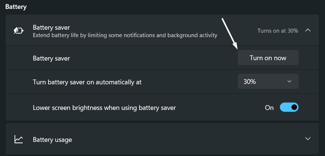Image resolution: width=325 pixels, height=156 pixels.
Task: Disable the lower screen brightness toggle switch
Action: tap(289, 107)
